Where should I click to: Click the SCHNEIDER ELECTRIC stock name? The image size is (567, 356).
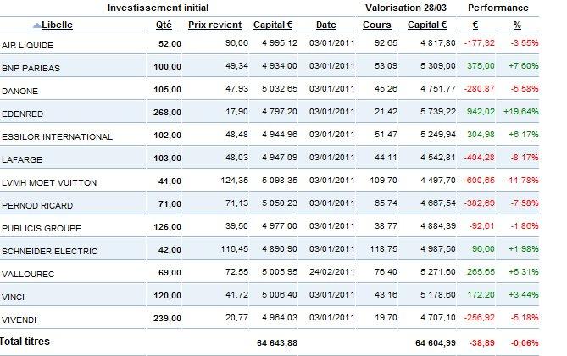click(x=49, y=251)
